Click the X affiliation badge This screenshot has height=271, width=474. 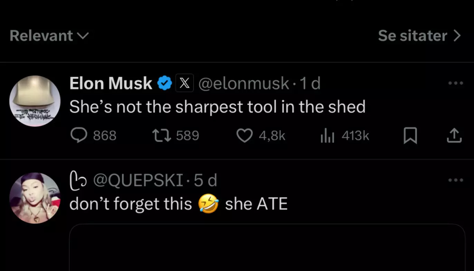pyautogui.click(x=184, y=83)
